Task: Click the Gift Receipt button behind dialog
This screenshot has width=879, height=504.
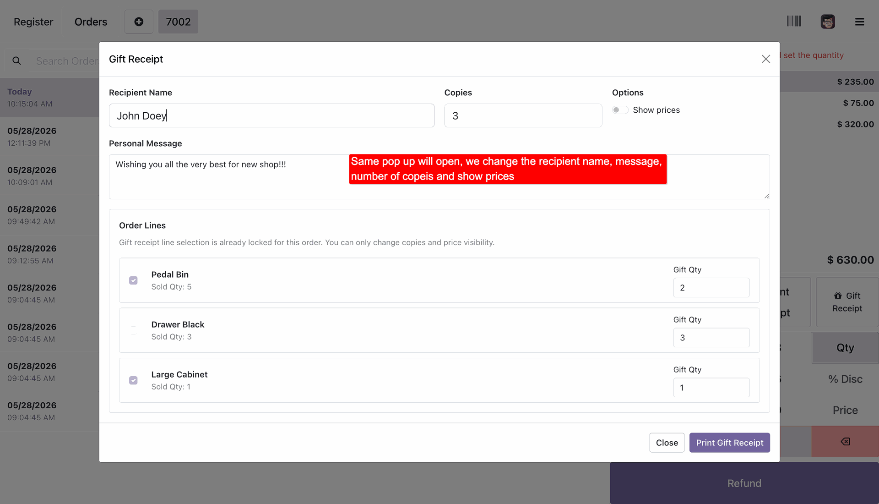Action: [847, 302]
